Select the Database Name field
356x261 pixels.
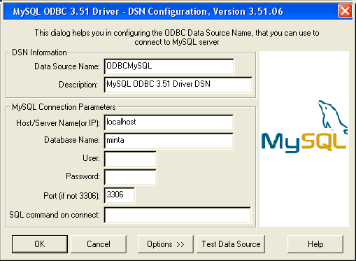click(x=169, y=141)
